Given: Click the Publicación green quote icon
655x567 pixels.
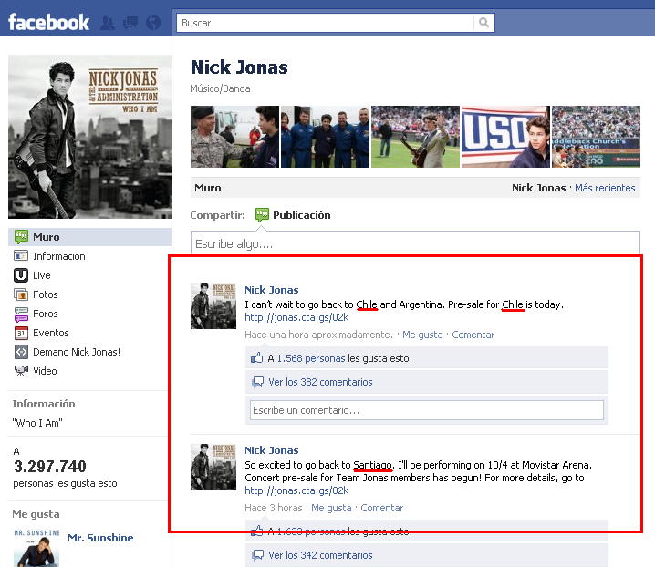Looking at the screenshot, I should [x=262, y=214].
